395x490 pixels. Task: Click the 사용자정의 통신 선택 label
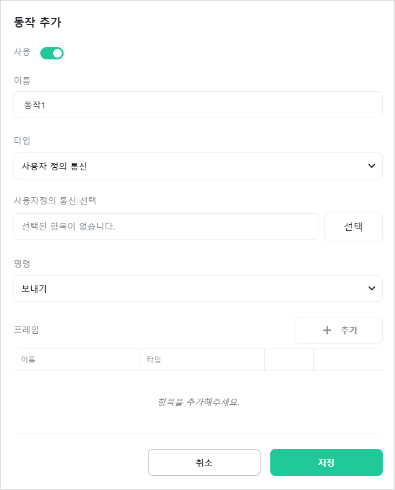click(55, 200)
